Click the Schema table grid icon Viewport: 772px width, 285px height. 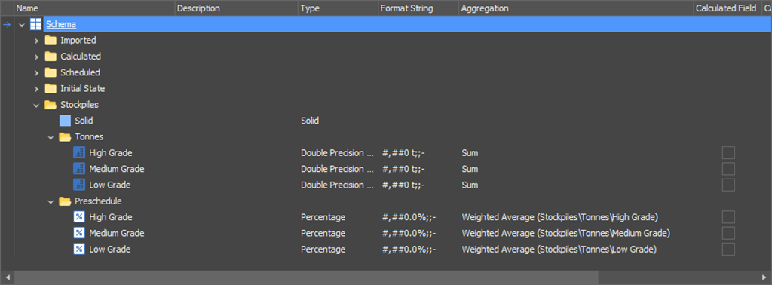pos(35,24)
